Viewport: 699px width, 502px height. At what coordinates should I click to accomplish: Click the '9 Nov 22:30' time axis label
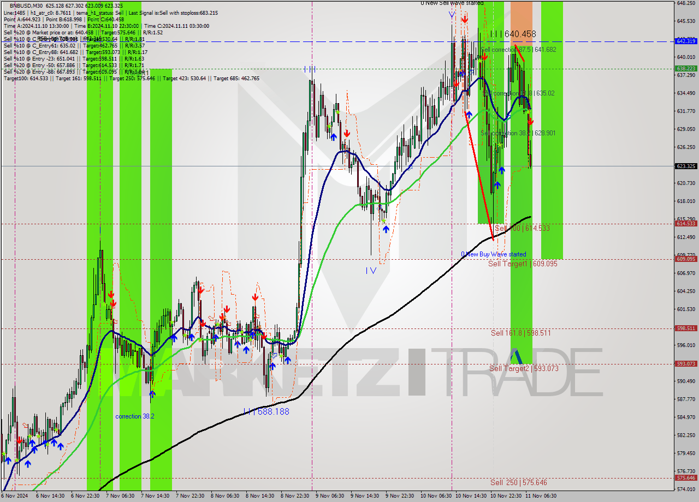click(399, 496)
